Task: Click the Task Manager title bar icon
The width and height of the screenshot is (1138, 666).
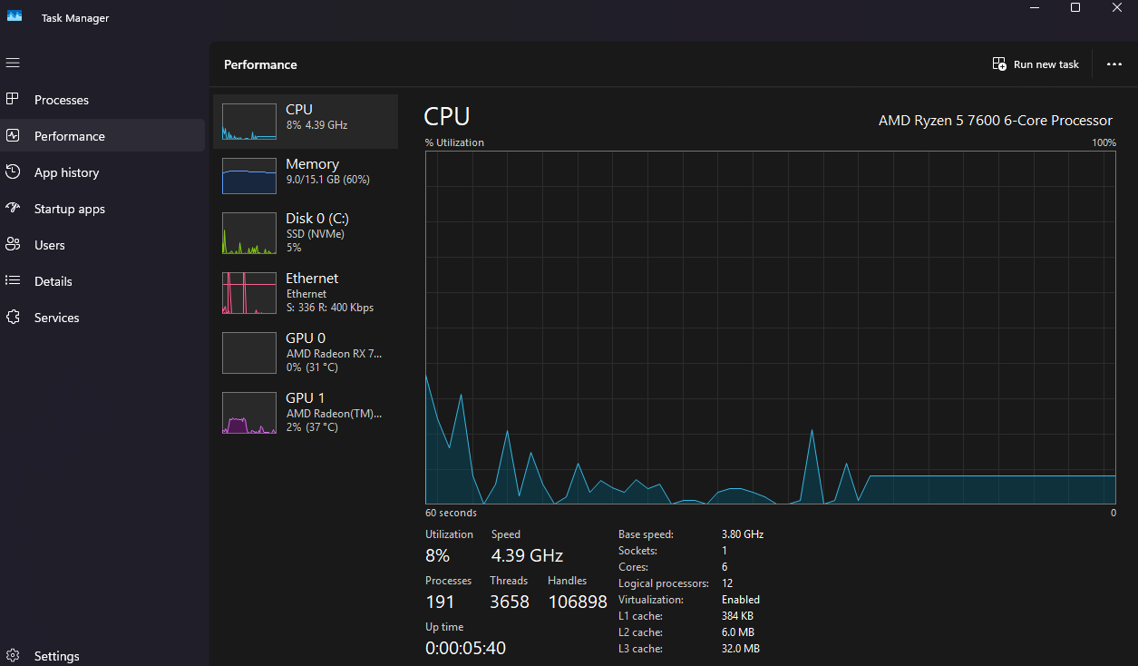Action: pyautogui.click(x=15, y=16)
